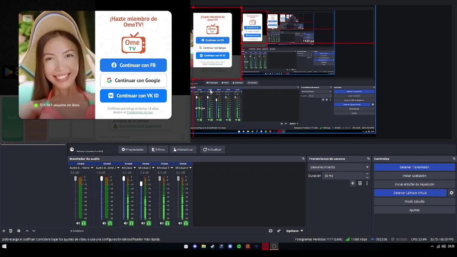This screenshot has height=257, width=457.
Task: Decrease transition duration with down arrow
Action: click(367, 177)
